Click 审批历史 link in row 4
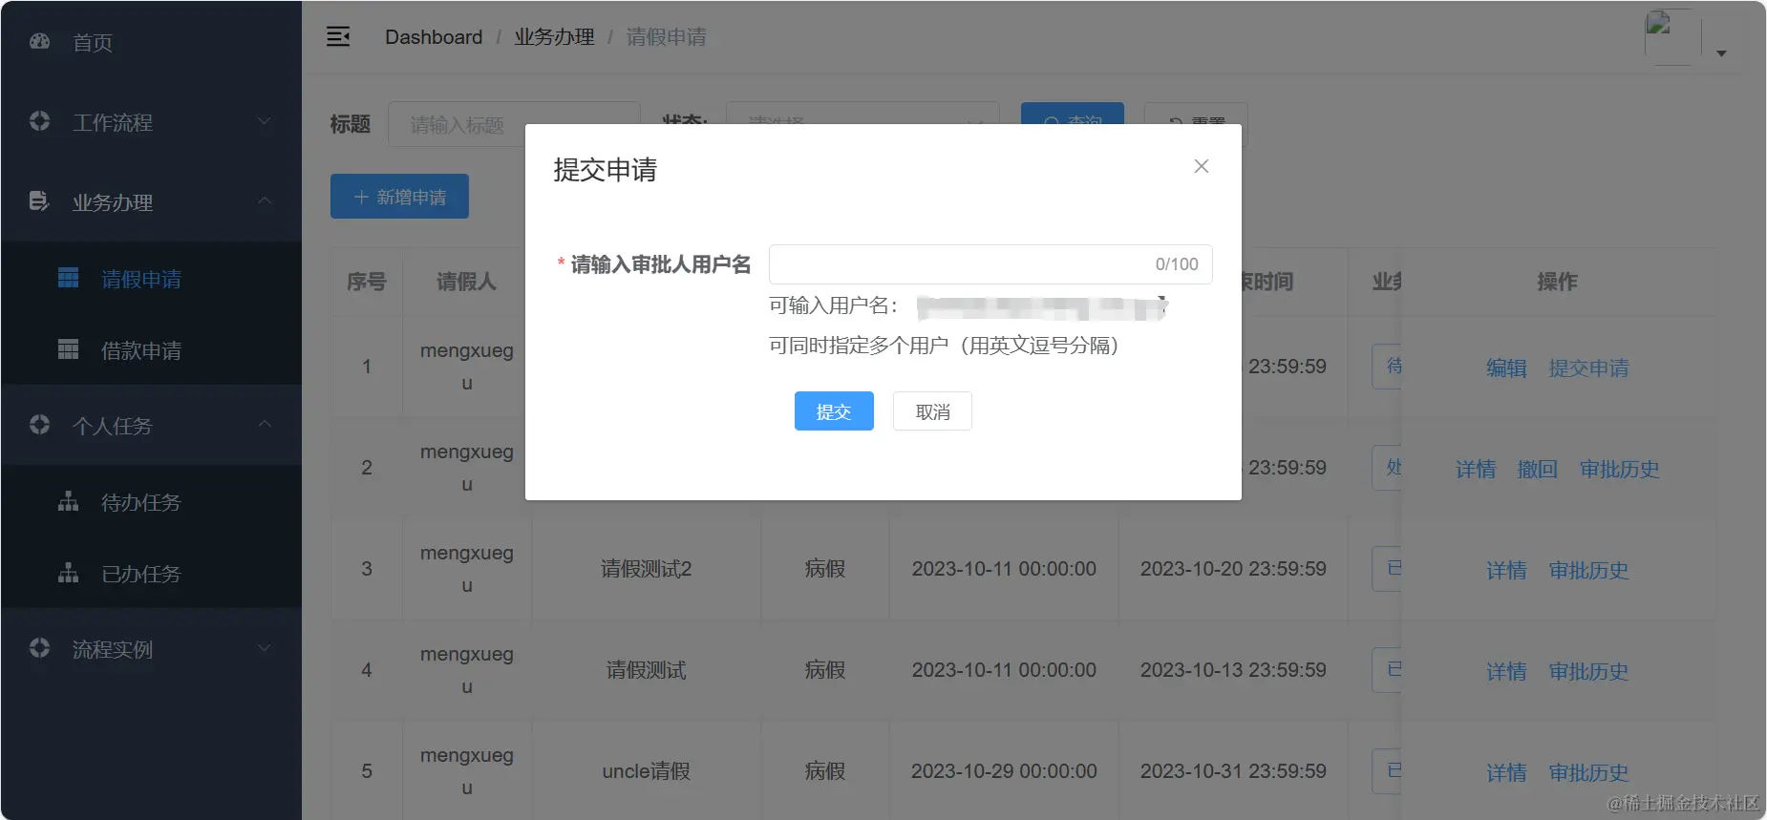The height and width of the screenshot is (820, 1767). (1588, 671)
